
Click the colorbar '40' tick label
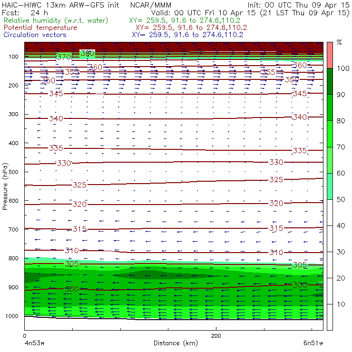point(341,225)
